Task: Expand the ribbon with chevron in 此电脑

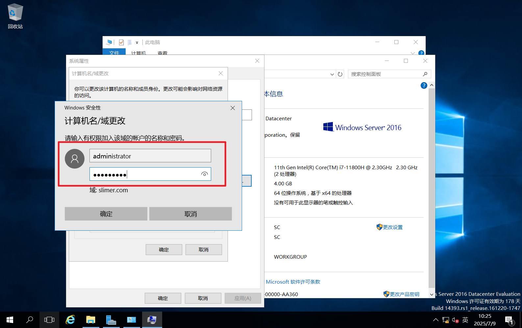Action: pyautogui.click(x=413, y=53)
